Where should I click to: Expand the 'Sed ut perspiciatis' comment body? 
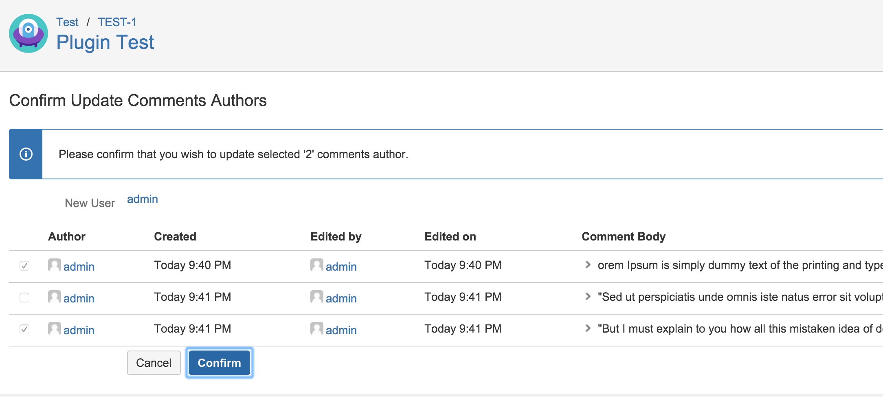tap(588, 296)
